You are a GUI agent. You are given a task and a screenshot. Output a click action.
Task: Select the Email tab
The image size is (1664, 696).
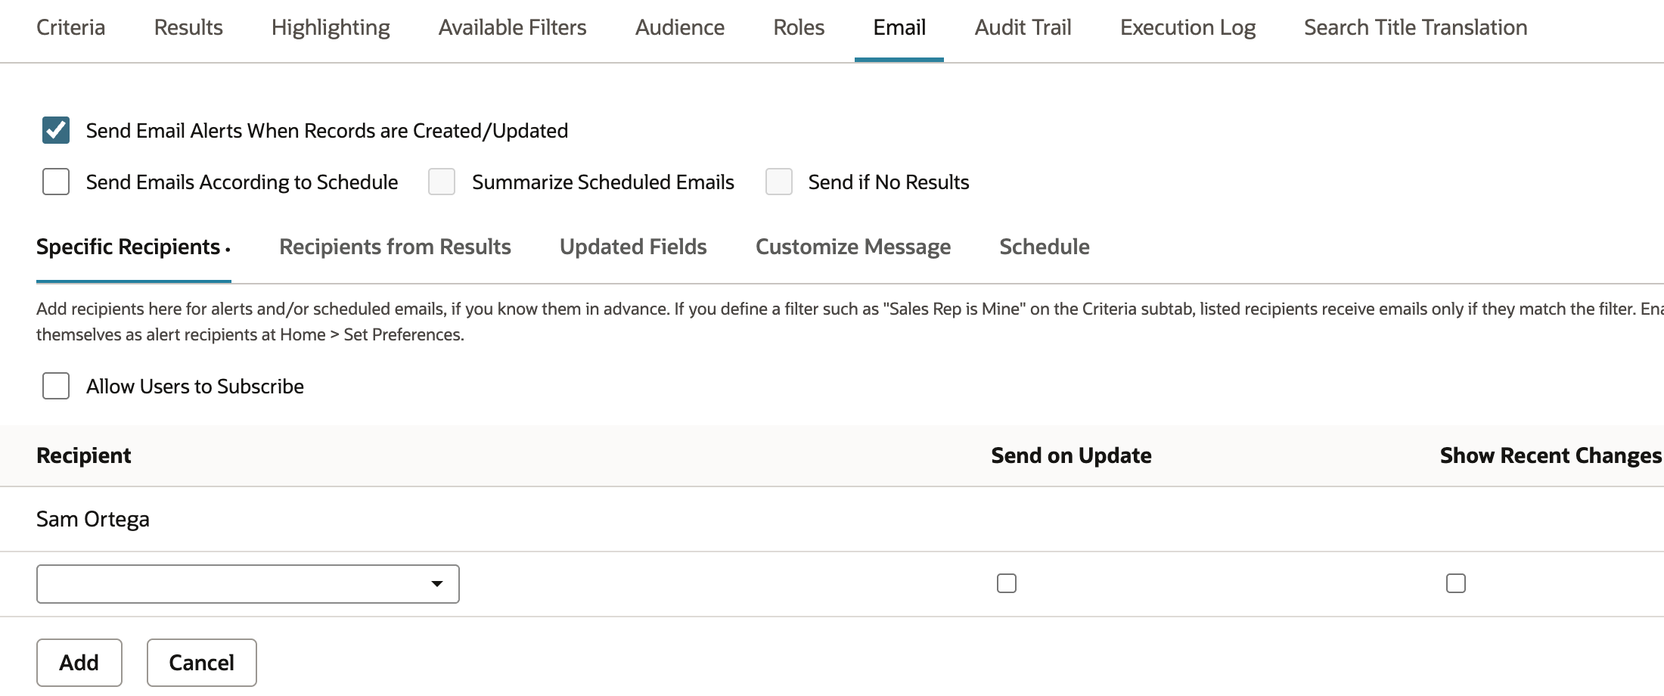(x=899, y=28)
